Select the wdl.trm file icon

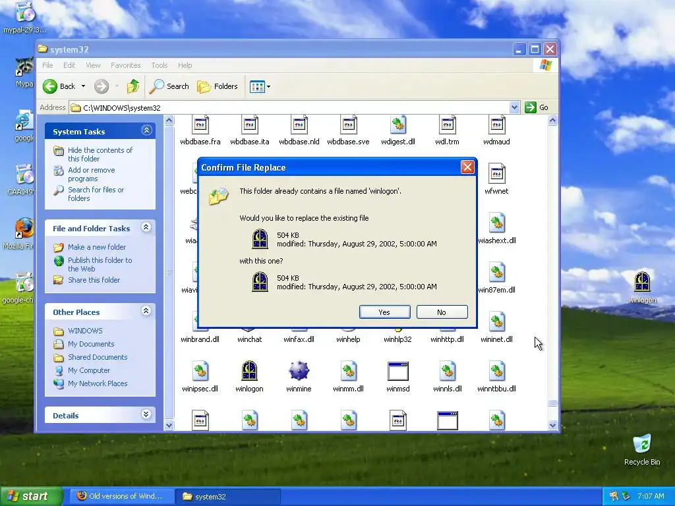(448, 125)
